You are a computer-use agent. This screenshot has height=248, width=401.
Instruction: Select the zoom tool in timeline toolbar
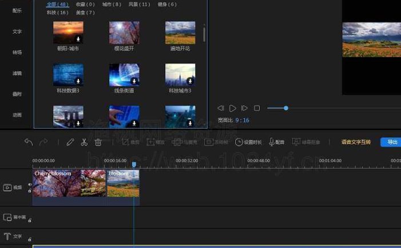(x=155, y=142)
